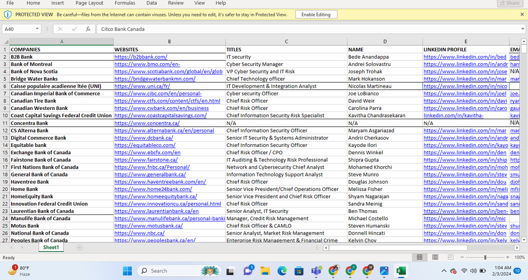The image size is (528, 280).
Task: Select the Sheet1 worksheet tab
Action: 51,248
